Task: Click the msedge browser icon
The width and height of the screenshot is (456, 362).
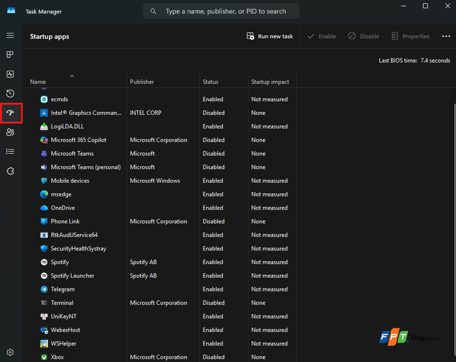Action: [x=44, y=194]
